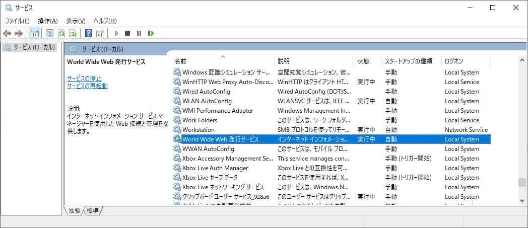The width and height of the screenshot is (528, 228).
Task: Click the Restart Service toolbar icon
Action: click(x=151, y=33)
